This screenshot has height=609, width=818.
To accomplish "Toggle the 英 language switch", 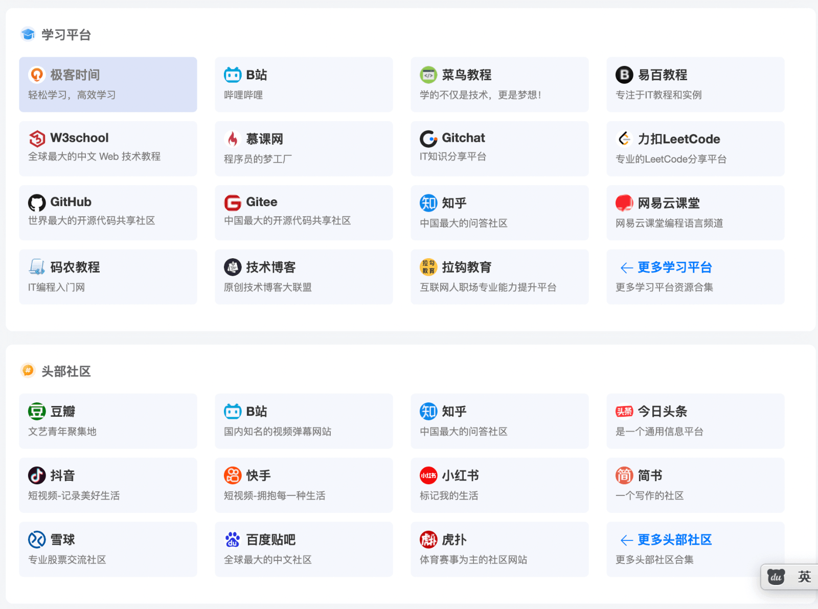I will (804, 577).
